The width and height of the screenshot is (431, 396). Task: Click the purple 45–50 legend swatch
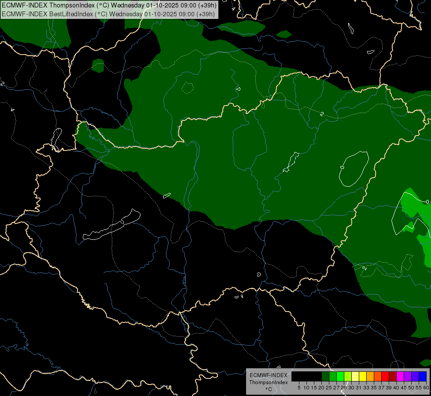[x=408, y=376]
